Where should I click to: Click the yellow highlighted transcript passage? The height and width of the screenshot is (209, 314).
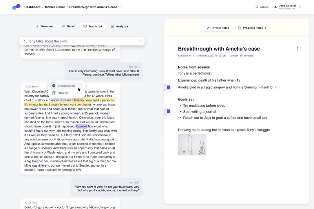pos(70,102)
